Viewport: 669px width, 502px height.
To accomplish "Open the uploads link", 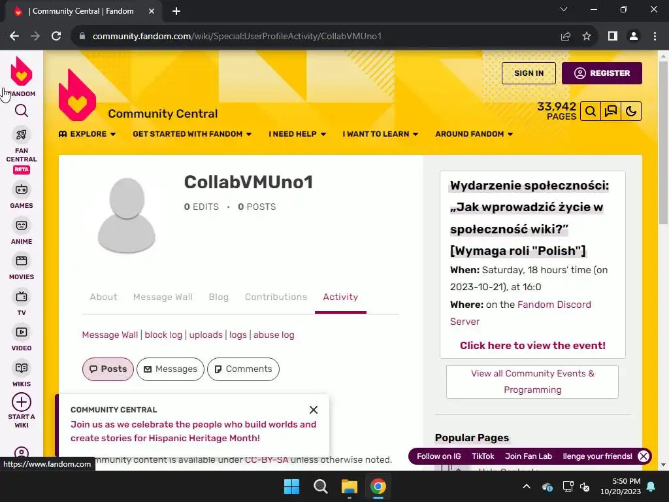I will 206,335.
